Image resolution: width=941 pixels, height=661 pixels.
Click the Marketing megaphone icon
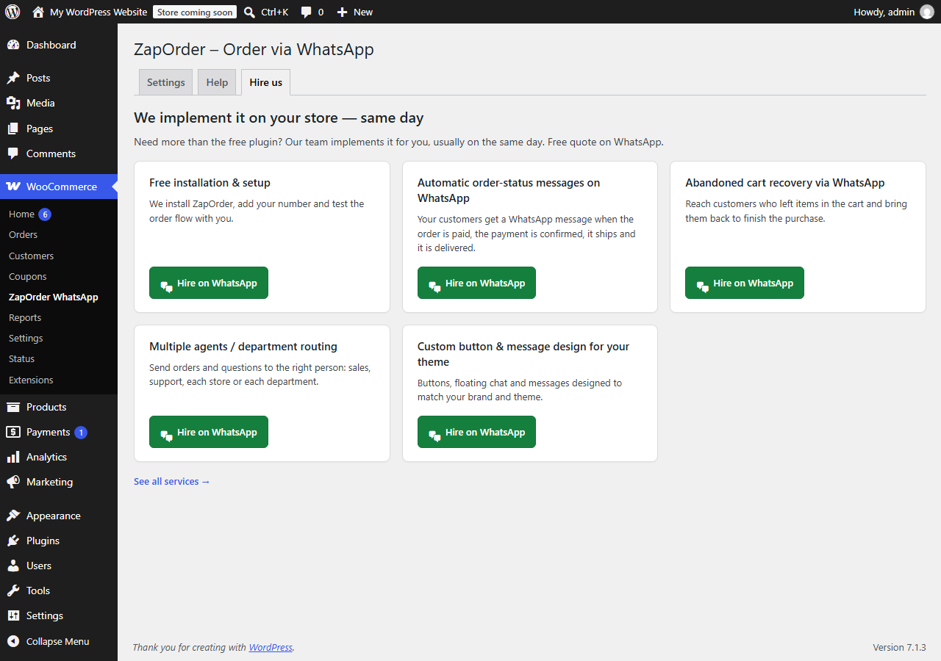(x=13, y=482)
